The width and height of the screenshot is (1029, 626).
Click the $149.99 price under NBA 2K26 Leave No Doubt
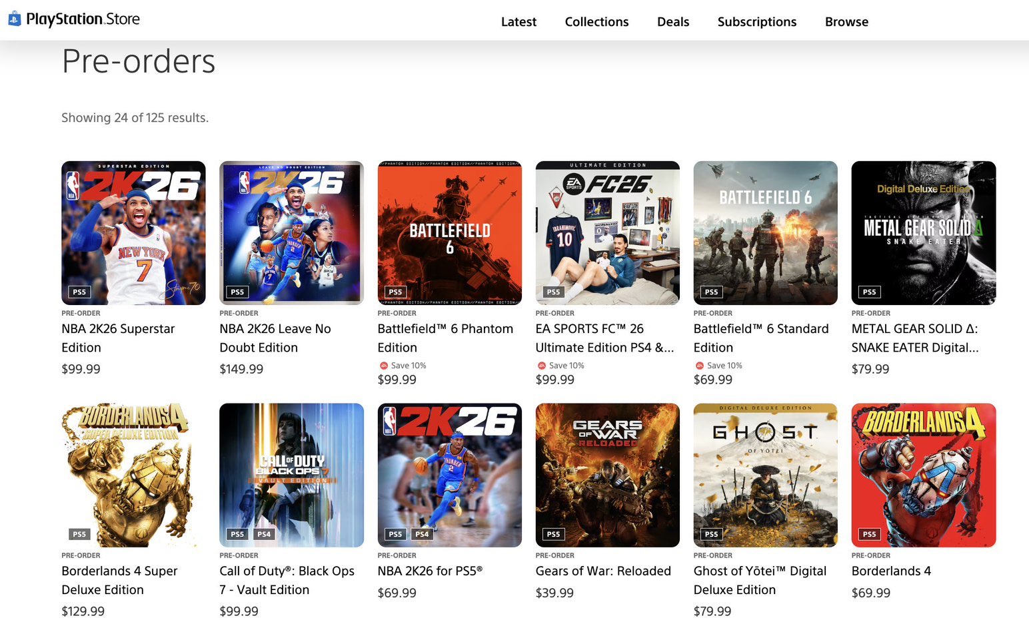pos(241,369)
